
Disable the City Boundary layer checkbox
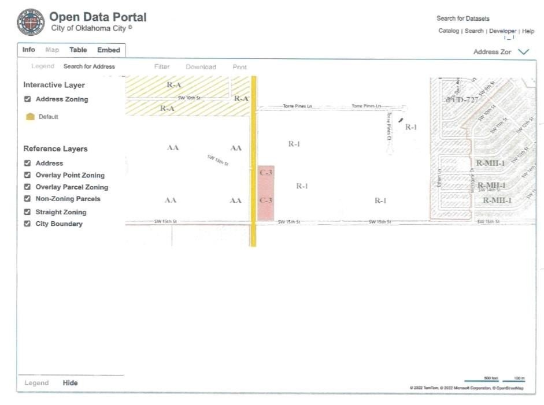point(27,224)
